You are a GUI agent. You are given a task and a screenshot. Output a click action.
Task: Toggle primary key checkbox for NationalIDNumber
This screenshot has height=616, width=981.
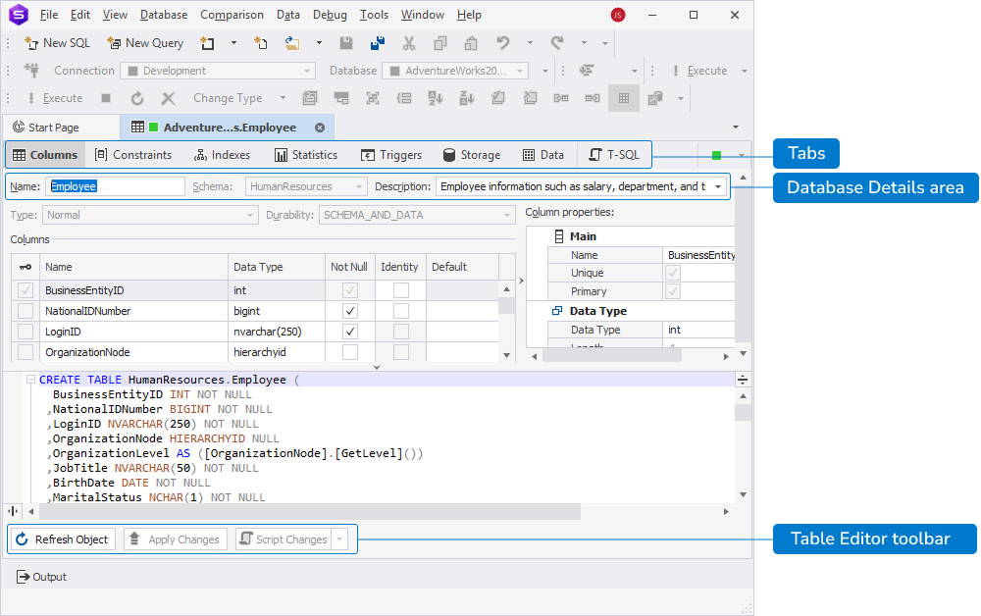tap(26, 311)
